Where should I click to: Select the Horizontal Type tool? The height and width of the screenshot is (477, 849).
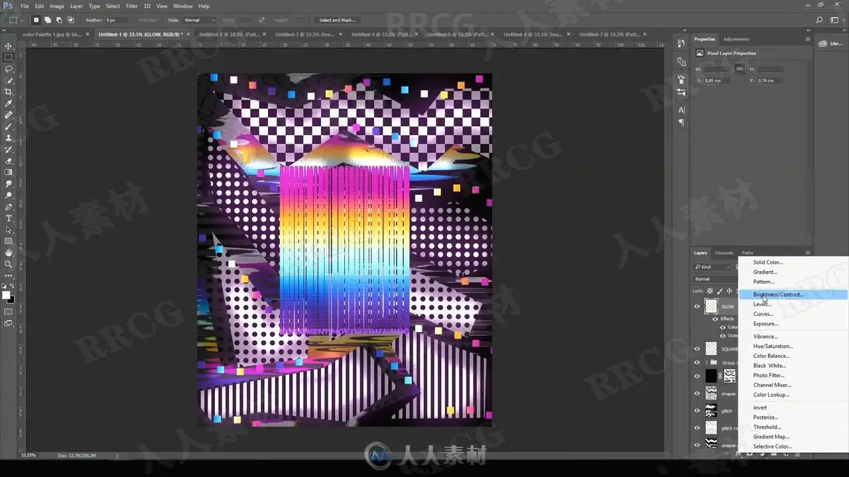click(x=9, y=218)
